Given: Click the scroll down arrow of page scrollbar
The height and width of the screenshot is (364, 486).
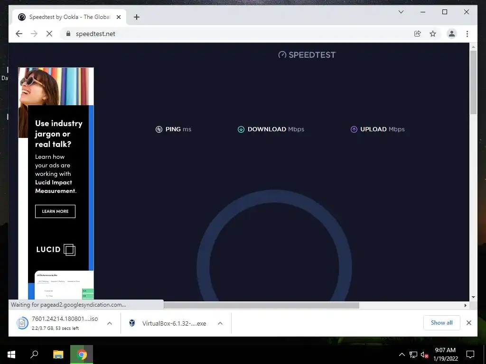Looking at the screenshot, I should [473, 297].
